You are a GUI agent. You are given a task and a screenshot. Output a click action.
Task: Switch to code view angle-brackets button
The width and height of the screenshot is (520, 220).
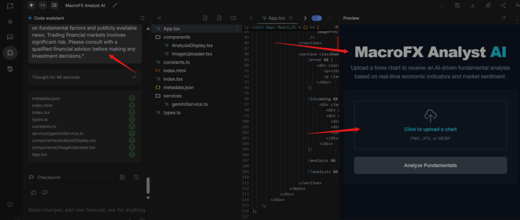tap(43, 5)
